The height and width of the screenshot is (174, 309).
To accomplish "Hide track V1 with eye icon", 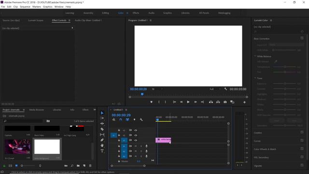I will pos(136,140).
